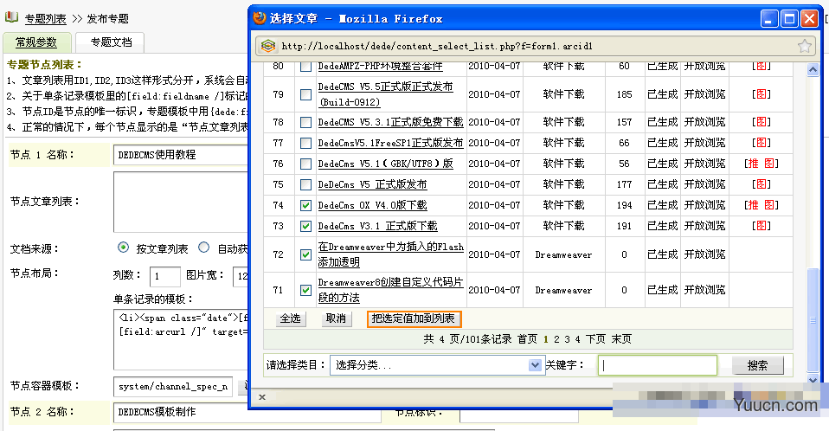This screenshot has width=829, height=431.
Task: Click the 关键字 keyword input field
Action: tap(658, 365)
